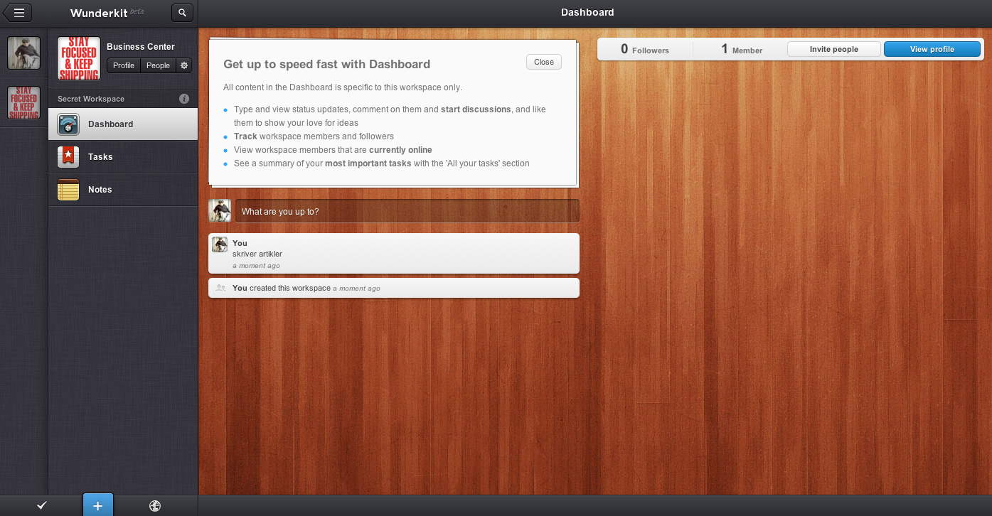Viewport: 992px width, 516px height.
Task: Open the globe icon in bottom bar
Action: click(x=155, y=506)
